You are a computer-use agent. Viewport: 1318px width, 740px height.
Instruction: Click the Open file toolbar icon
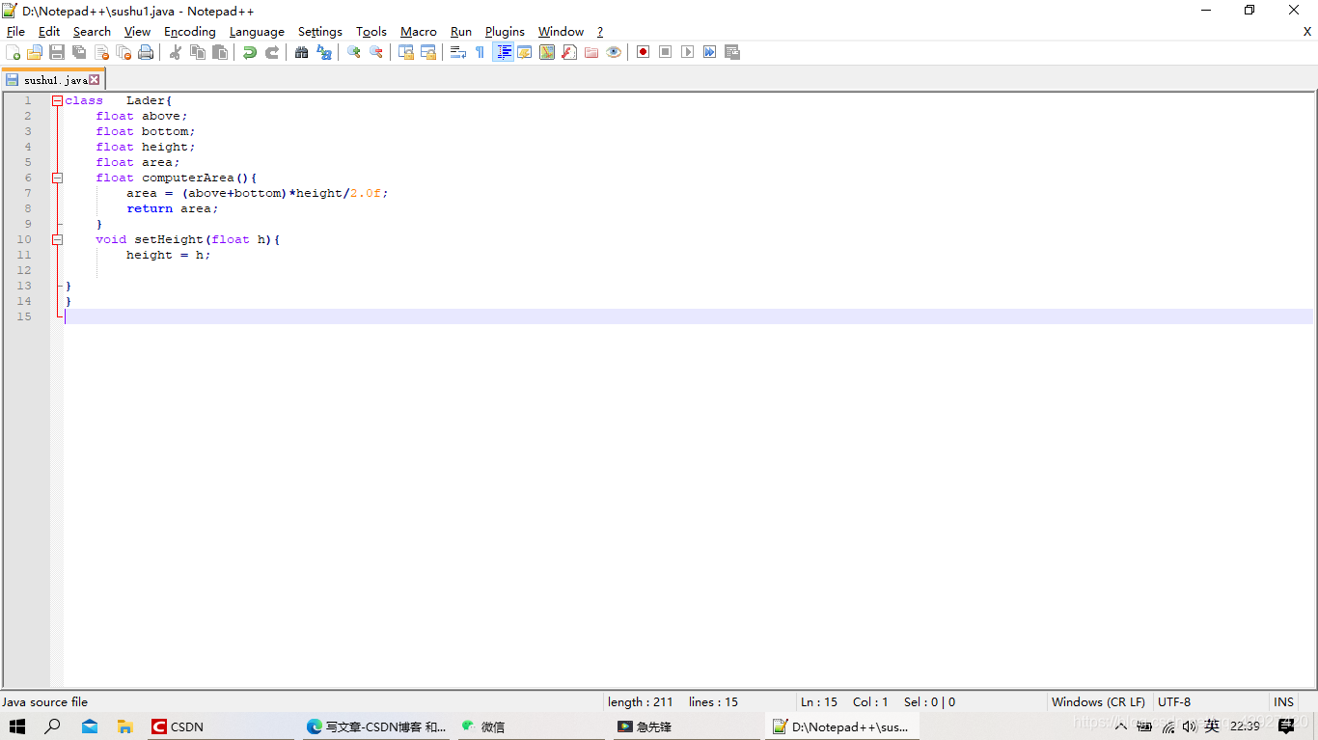(35, 52)
